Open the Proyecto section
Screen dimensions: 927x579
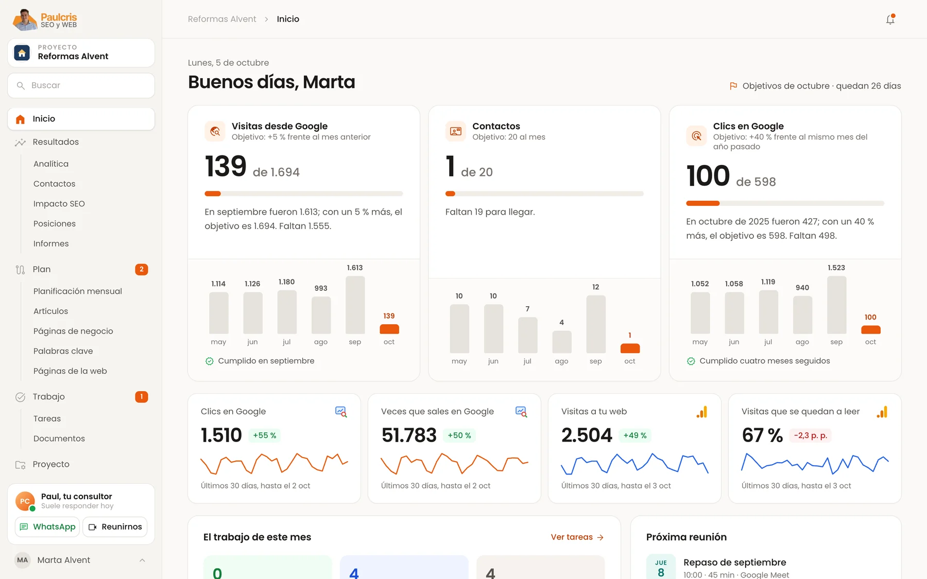pyautogui.click(x=81, y=464)
